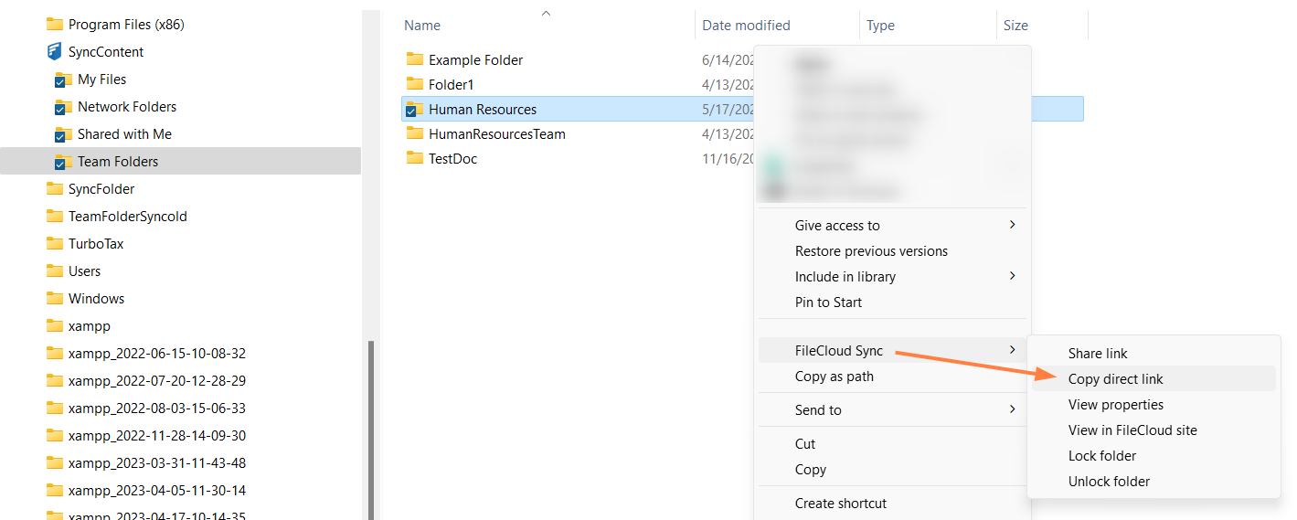The width and height of the screenshot is (1297, 520).
Task: Expand the Give access to submenu arrow
Action: click(1012, 225)
